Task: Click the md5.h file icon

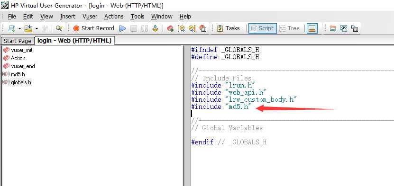Action: coord(6,74)
